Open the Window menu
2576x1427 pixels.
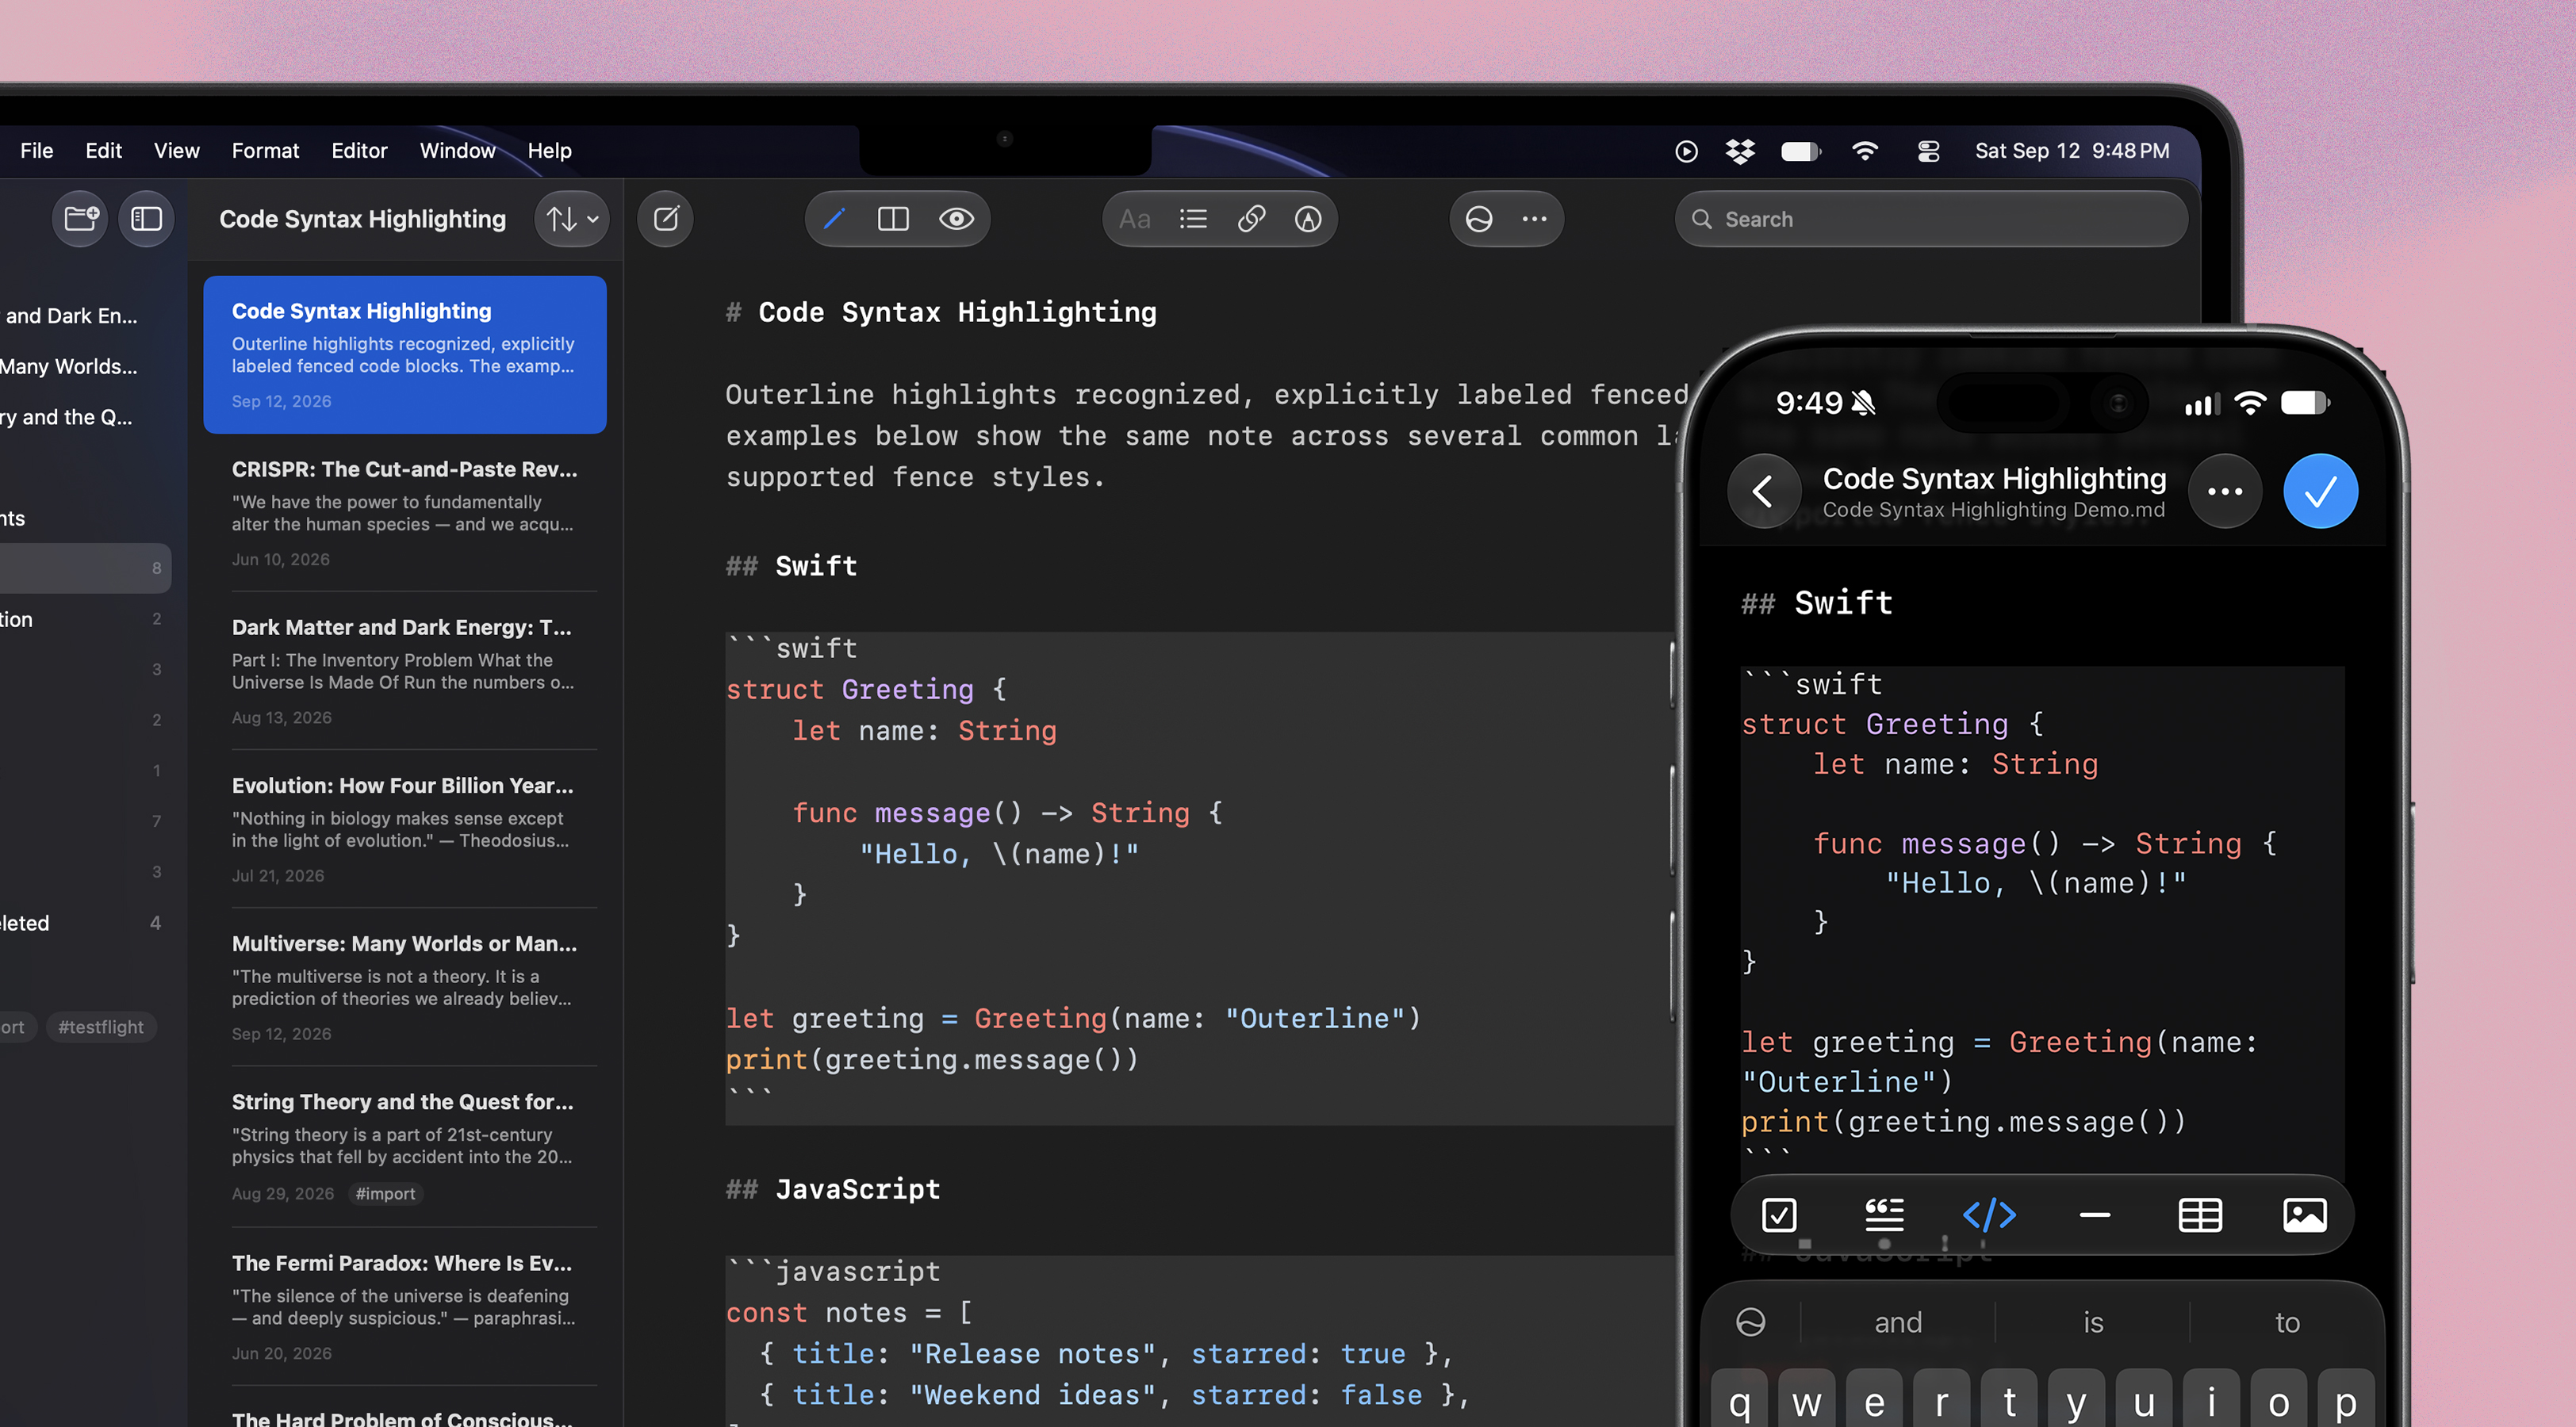click(x=457, y=151)
